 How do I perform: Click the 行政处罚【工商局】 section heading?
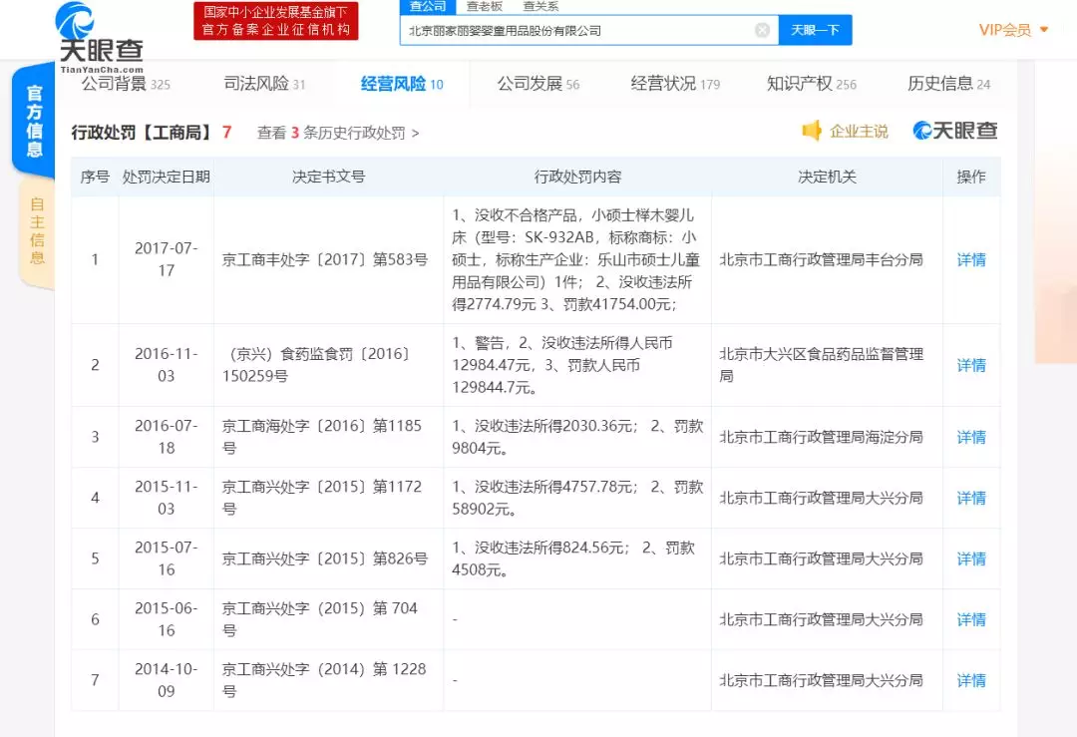[x=143, y=132]
